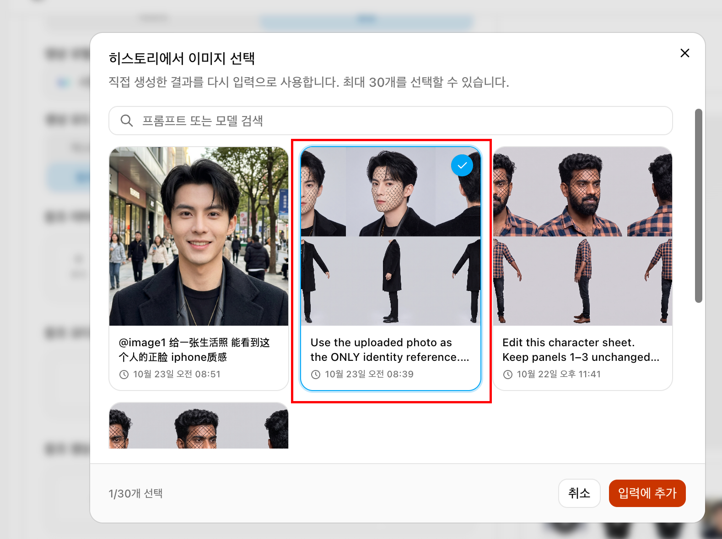Viewport: 722px width, 539px height.
Task: Select the plaid shirt character sheet thumbnail
Action: coord(582,236)
